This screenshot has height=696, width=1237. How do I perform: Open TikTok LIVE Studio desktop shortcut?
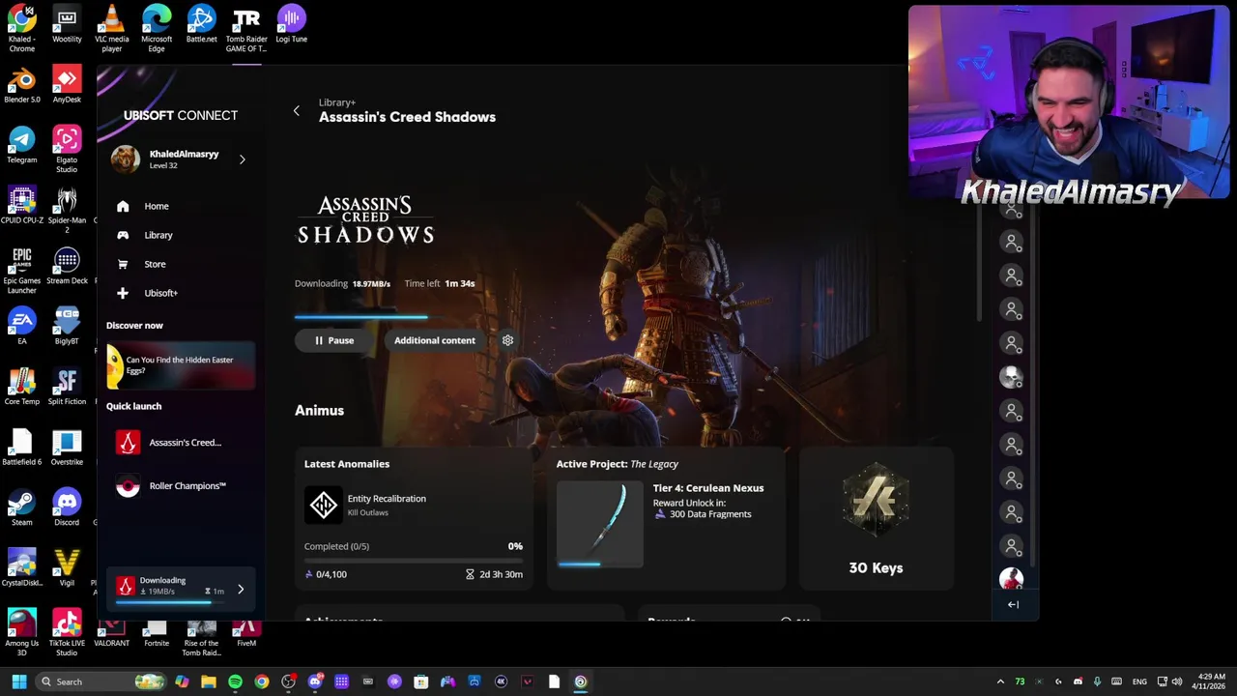[x=67, y=633]
